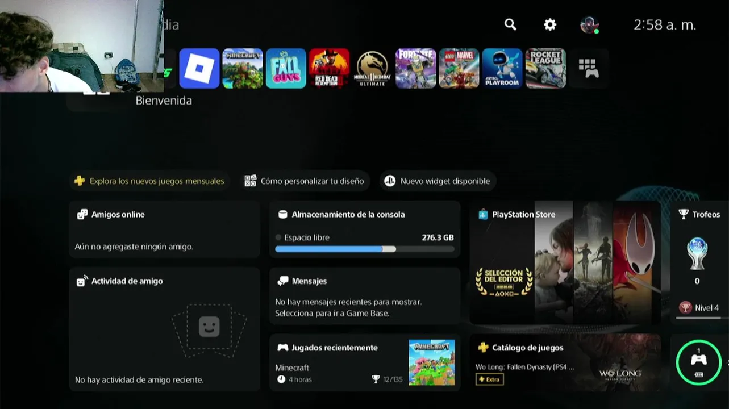Viewport: 729px width, 409px height.
Task: Click the Jugados recientemente controller icon
Action: click(282, 347)
